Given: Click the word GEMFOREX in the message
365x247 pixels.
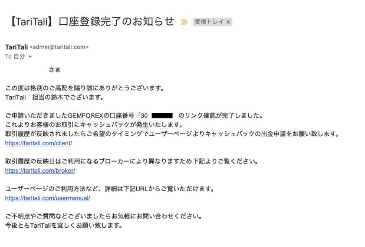Looking at the screenshot, I should 86,116.
